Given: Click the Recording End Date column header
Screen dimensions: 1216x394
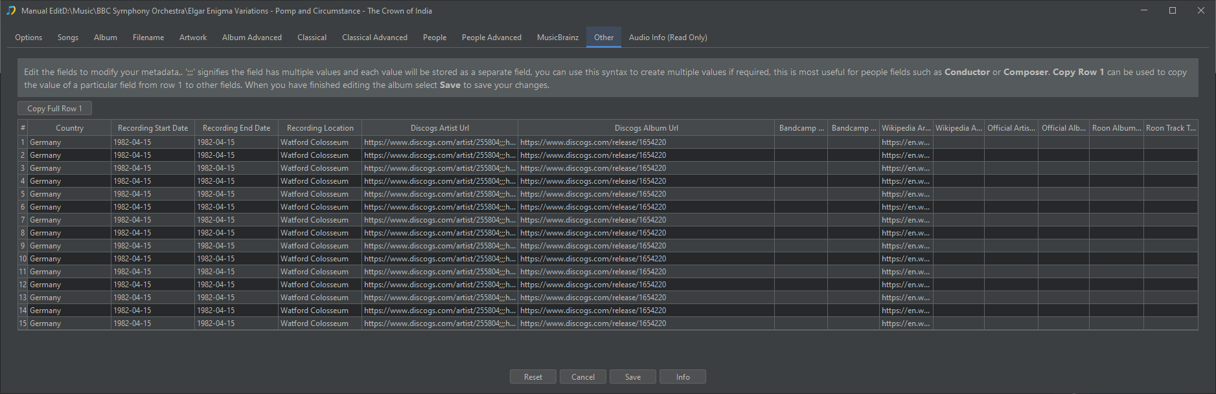Looking at the screenshot, I should (236, 128).
